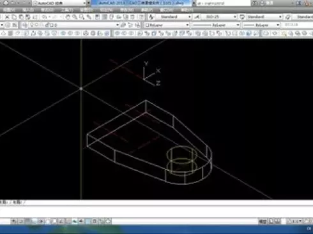Select the Pan hand tool in toolbar

68,17
